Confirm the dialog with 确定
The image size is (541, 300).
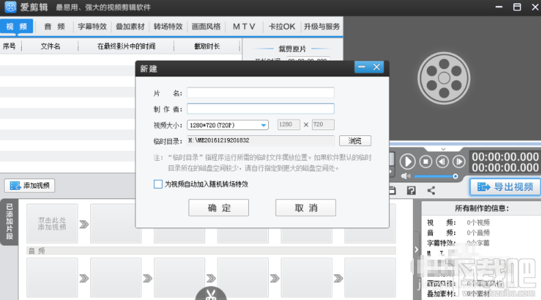(219, 208)
